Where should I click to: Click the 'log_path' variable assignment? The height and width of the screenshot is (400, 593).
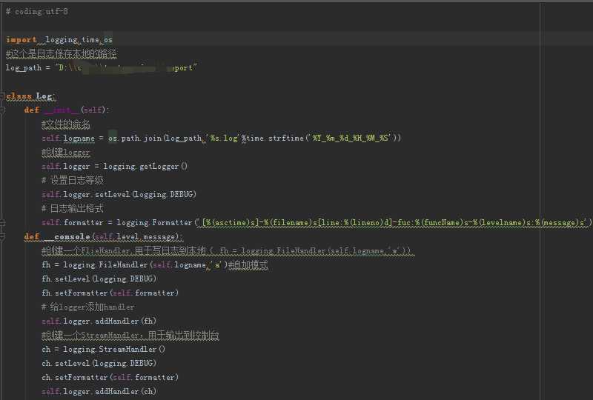pyautogui.click(x=24, y=67)
